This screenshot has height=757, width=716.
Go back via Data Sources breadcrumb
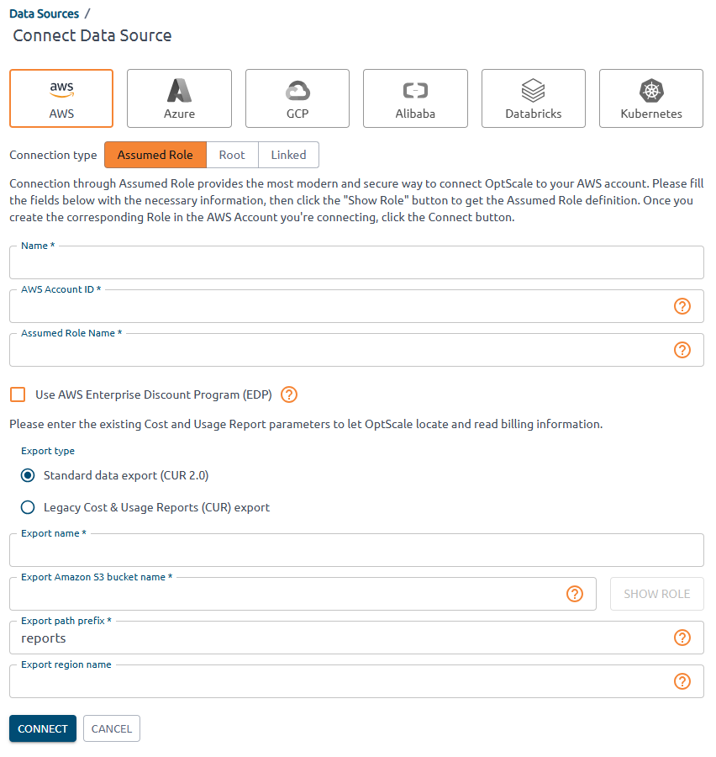(44, 13)
